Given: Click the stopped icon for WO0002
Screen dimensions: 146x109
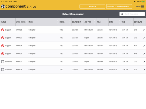Looking at the screenshot, I should pyautogui.click(x=3, y=30).
